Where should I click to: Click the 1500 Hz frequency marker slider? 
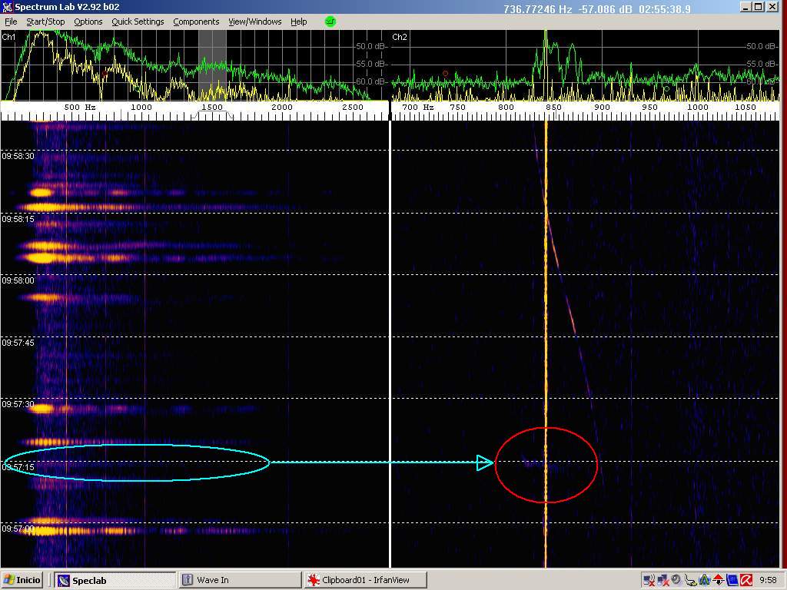coord(212,108)
